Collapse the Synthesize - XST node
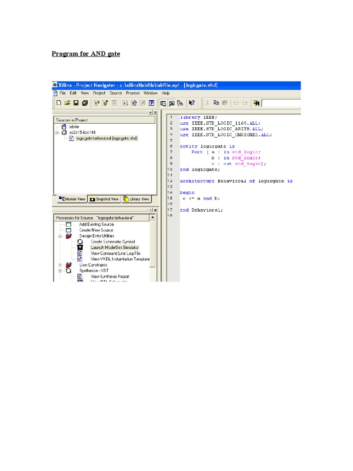The height and width of the screenshot is (471, 353). click(x=60, y=270)
